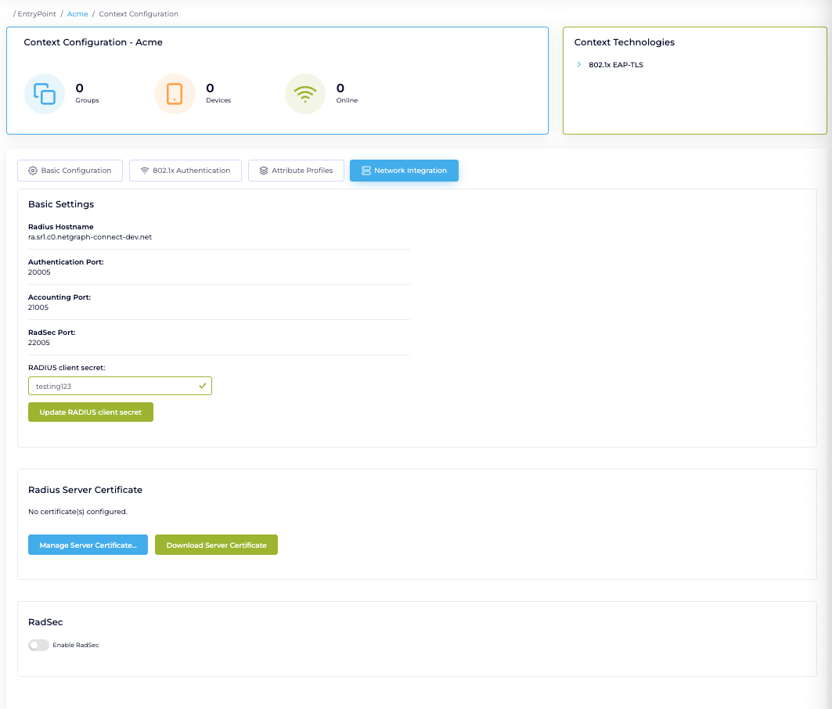832x709 pixels.
Task: Click gear icon on Basic Configuration tab
Action: (33, 171)
